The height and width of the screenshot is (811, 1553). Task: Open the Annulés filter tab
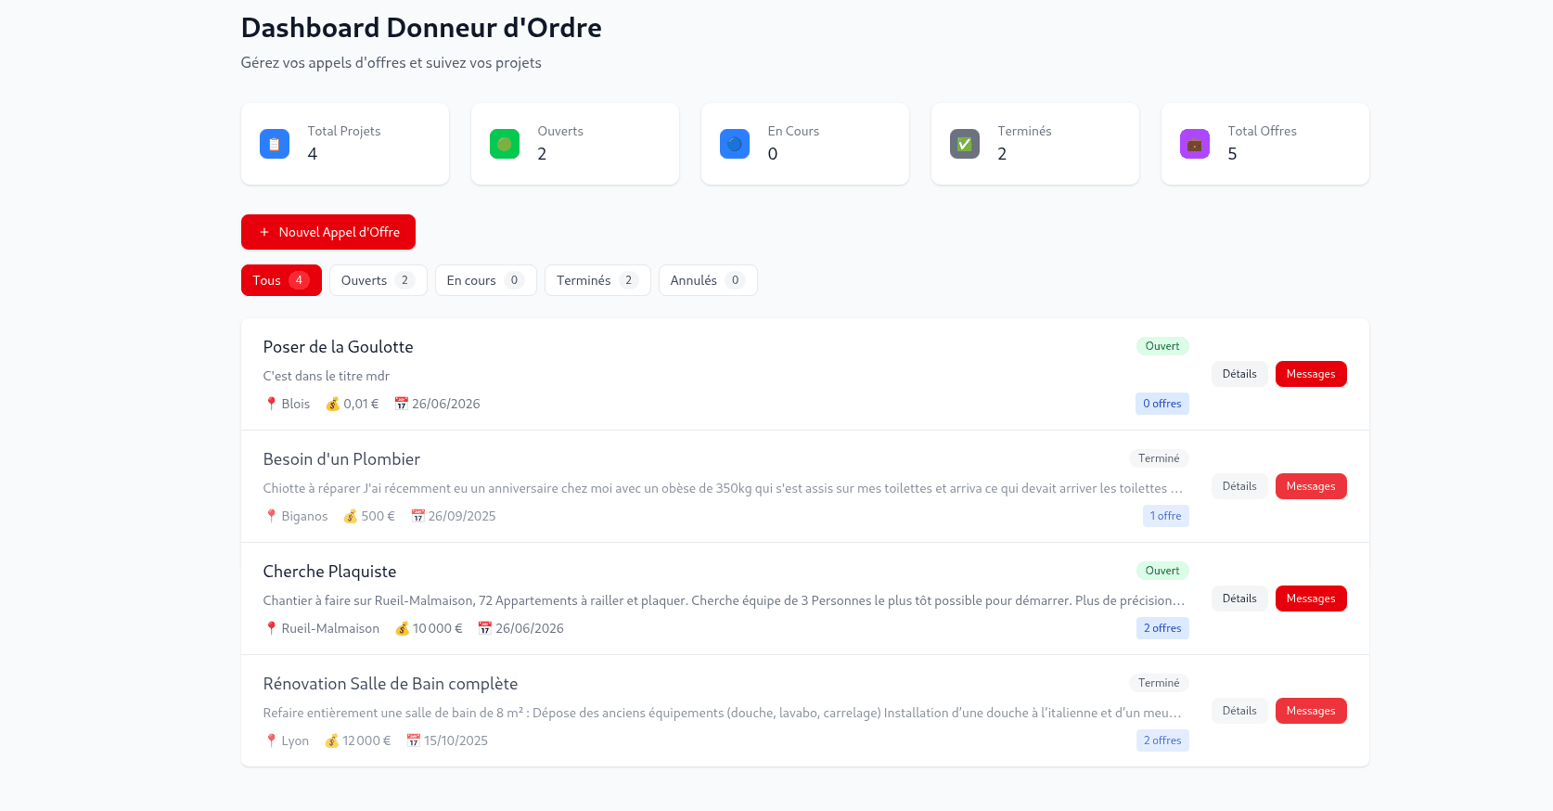click(x=707, y=280)
